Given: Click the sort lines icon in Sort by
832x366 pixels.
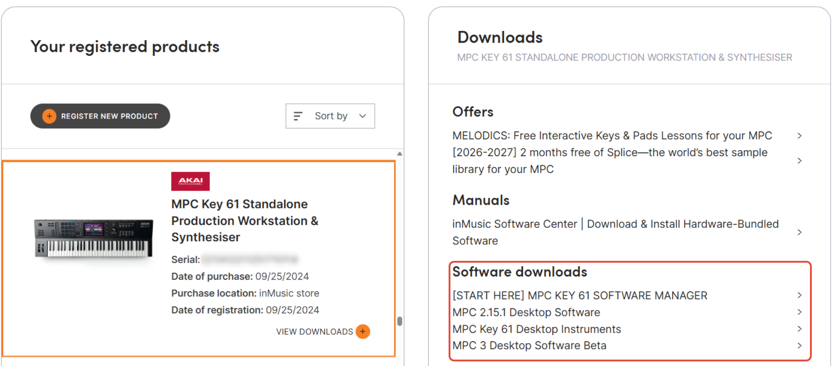Looking at the screenshot, I should pos(298,116).
